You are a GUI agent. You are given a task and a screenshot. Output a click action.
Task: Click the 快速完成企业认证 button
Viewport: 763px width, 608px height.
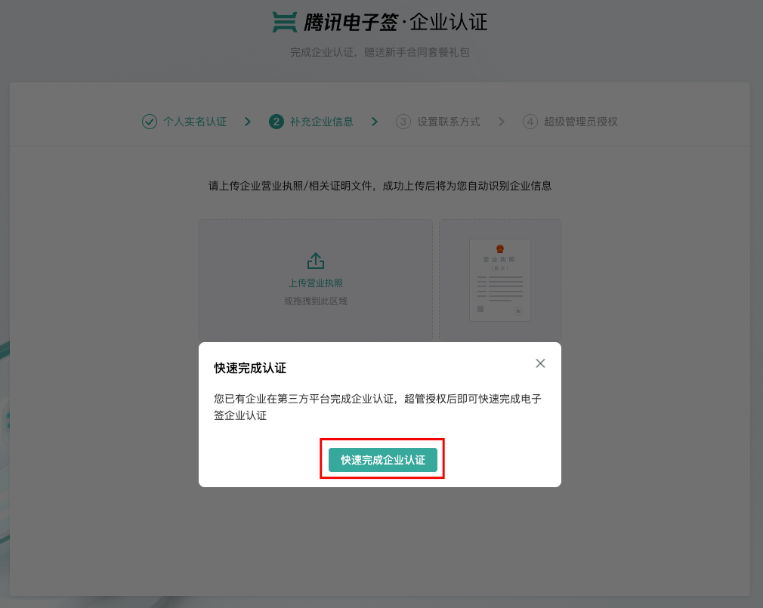pos(383,460)
